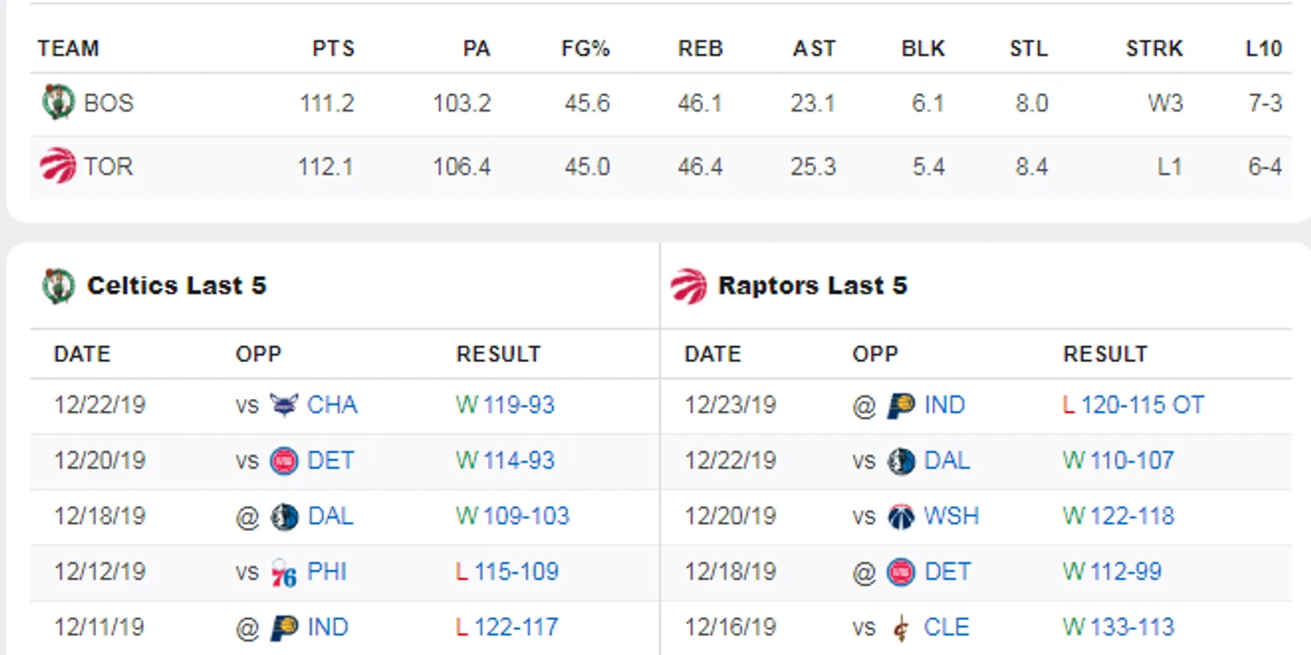Click the Hornets logo next to CHA
The width and height of the screenshot is (1311, 655).
[x=284, y=405]
